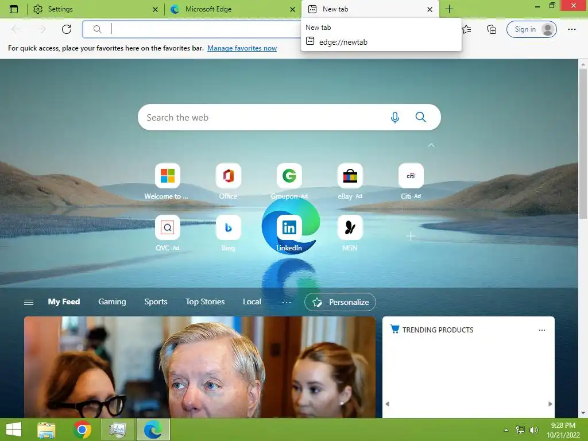Close the Microsoft Edge tab
Image resolution: width=588 pixels, height=441 pixels.
click(292, 9)
